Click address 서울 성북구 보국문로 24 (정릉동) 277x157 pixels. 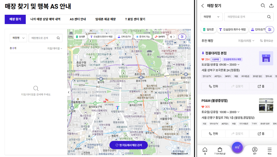click(x=221, y=70)
